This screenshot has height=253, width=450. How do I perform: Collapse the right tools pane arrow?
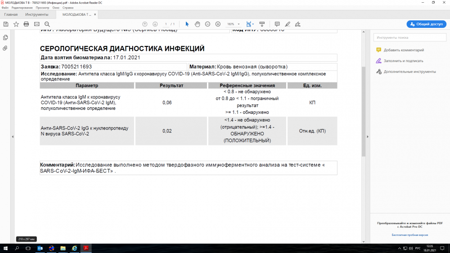tap(368, 136)
